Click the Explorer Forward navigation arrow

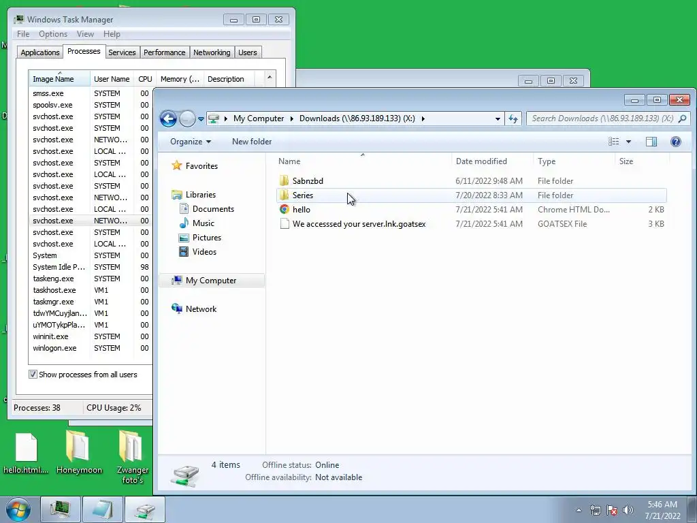tap(187, 118)
